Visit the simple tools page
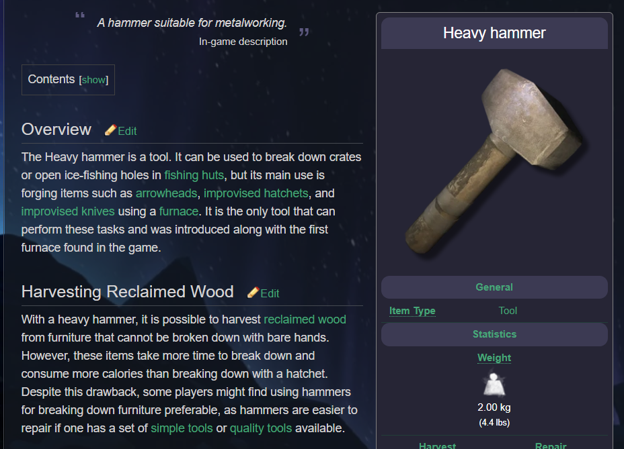Viewport: 624px width, 449px height. [x=182, y=428]
